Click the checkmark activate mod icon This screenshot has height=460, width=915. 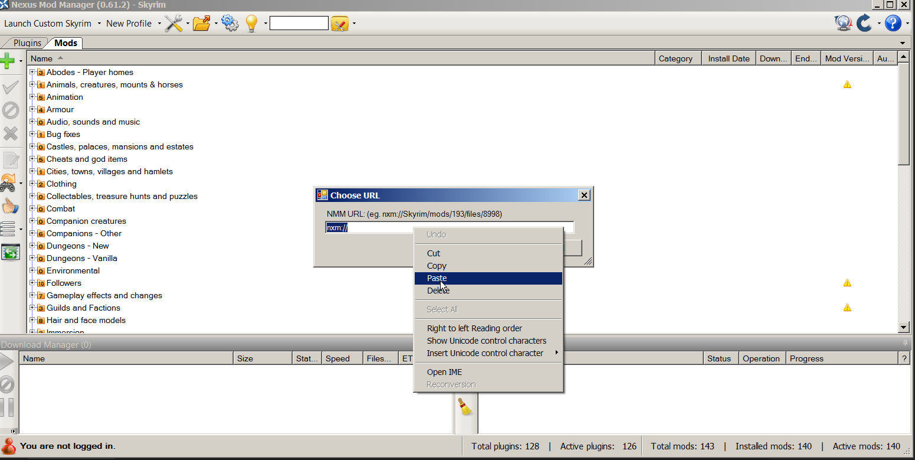pyautogui.click(x=10, y=87)
